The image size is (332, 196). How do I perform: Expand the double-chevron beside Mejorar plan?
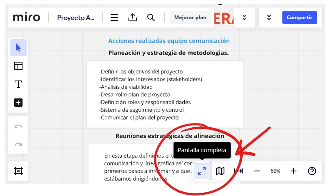point(244,18)
